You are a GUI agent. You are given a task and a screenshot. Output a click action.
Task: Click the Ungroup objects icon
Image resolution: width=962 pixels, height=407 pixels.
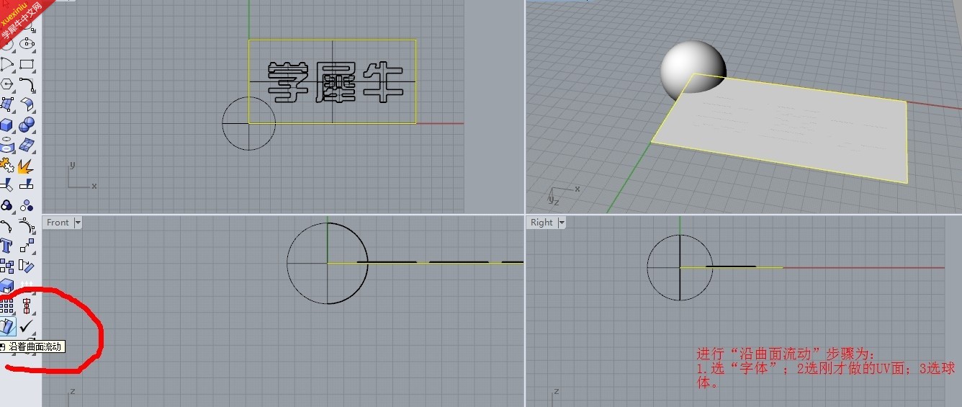point(27,206)
